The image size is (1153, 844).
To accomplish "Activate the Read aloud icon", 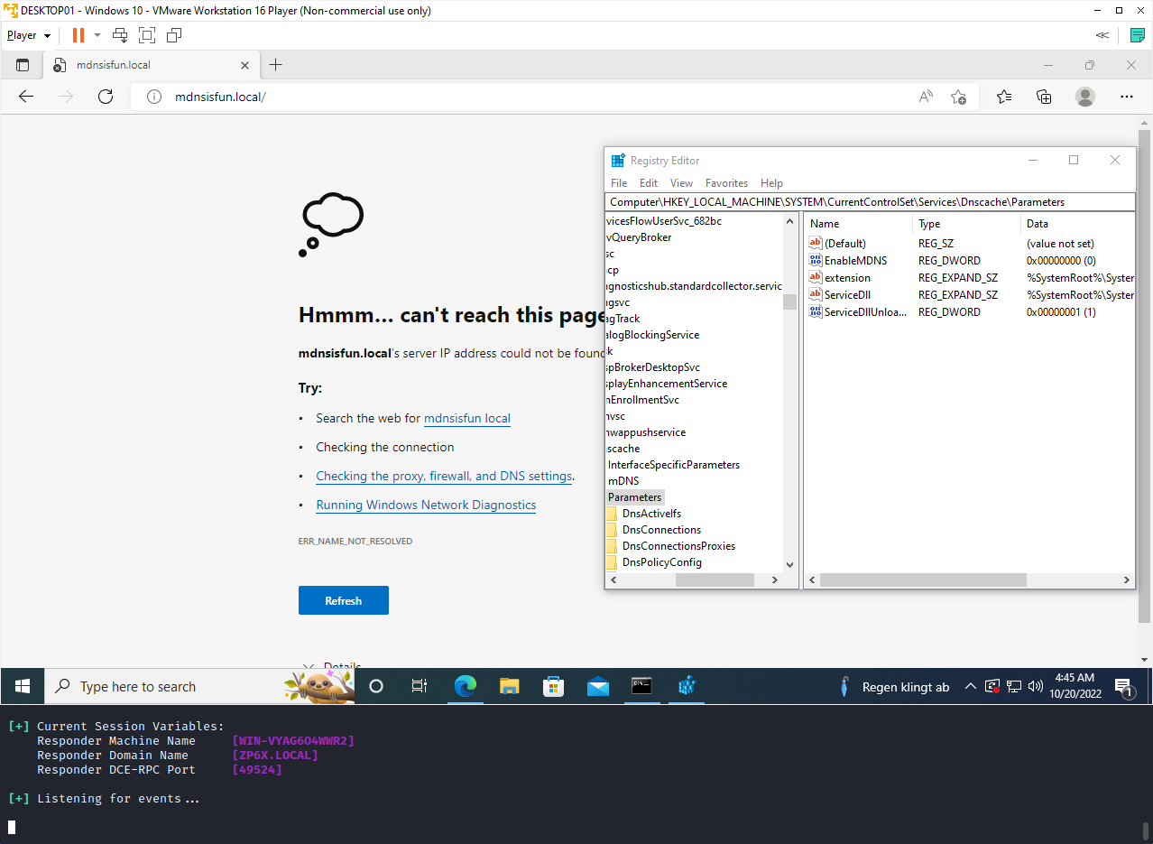I will (926, 97).
